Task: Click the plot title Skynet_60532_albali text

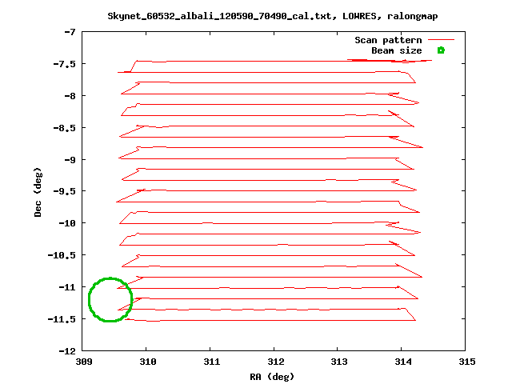Action: click(x=272, y=16)
